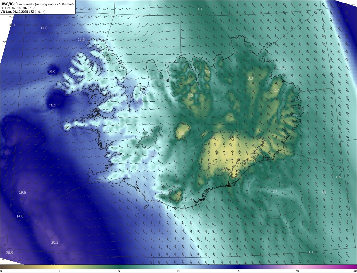Click the colour scale tick label 1
Image resolution: width=357 pixels, height=273 pixels.
point(60,271)
